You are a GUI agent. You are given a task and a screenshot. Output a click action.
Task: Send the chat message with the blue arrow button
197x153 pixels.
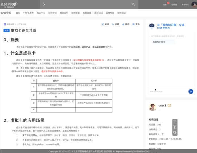click(x=191, y=91)
